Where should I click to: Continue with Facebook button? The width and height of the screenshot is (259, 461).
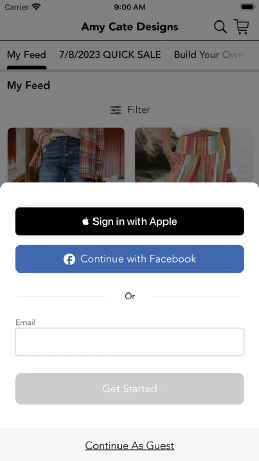pyautogui.click(x=130, y=259)
